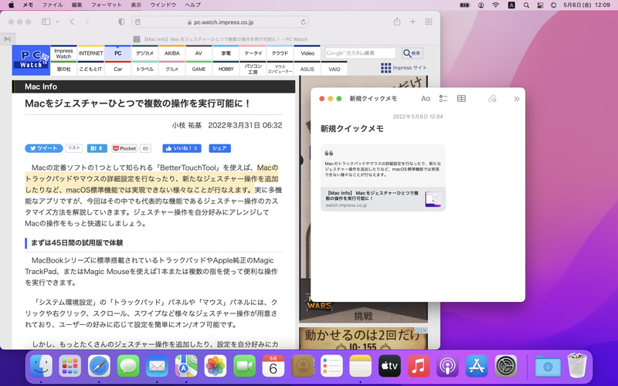Screen dimensions: 618x386
Task: Open the ウインドウ menu
Action: pos(163,5)
